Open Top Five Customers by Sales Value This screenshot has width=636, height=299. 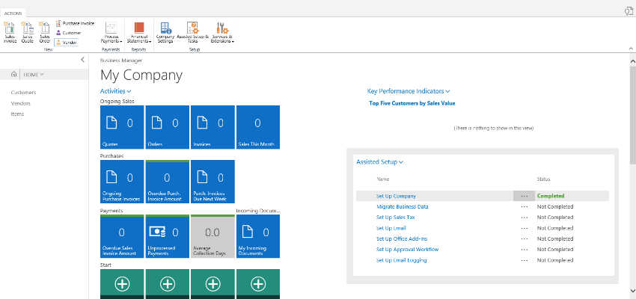click(412, 103)
